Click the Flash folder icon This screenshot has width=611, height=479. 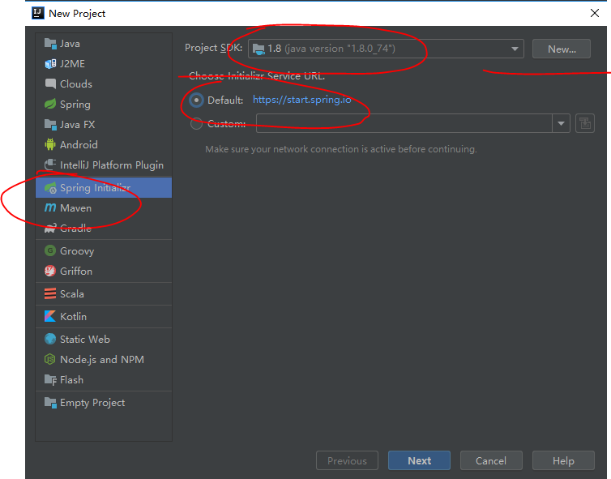(x=50, y=379)
